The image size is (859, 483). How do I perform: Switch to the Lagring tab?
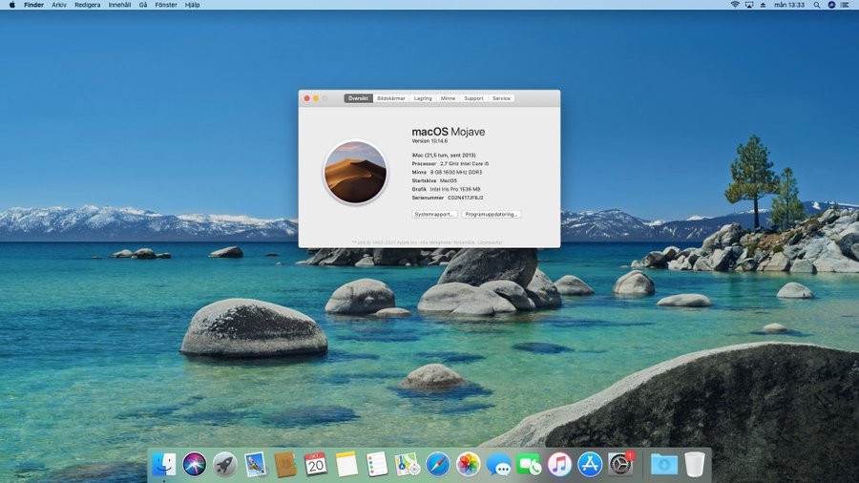coord(423,98)
